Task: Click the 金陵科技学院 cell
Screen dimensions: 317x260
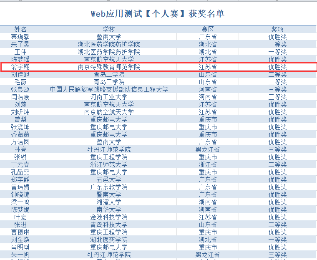Action: [x=109, y=217]
